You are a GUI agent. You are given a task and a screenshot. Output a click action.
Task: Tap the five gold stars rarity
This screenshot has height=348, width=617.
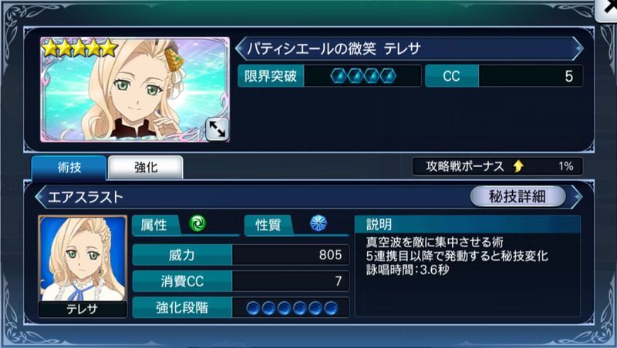pyautogui.click(x=80, y=49)
